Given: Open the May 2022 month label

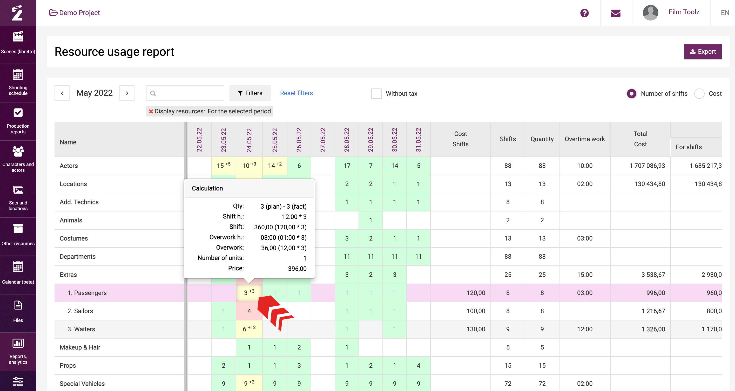Looking at the screenshot, I should tap(95, 93).
